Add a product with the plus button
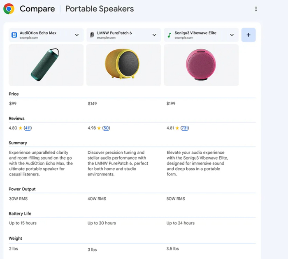The image size is (288, 259). coord(249,35)
